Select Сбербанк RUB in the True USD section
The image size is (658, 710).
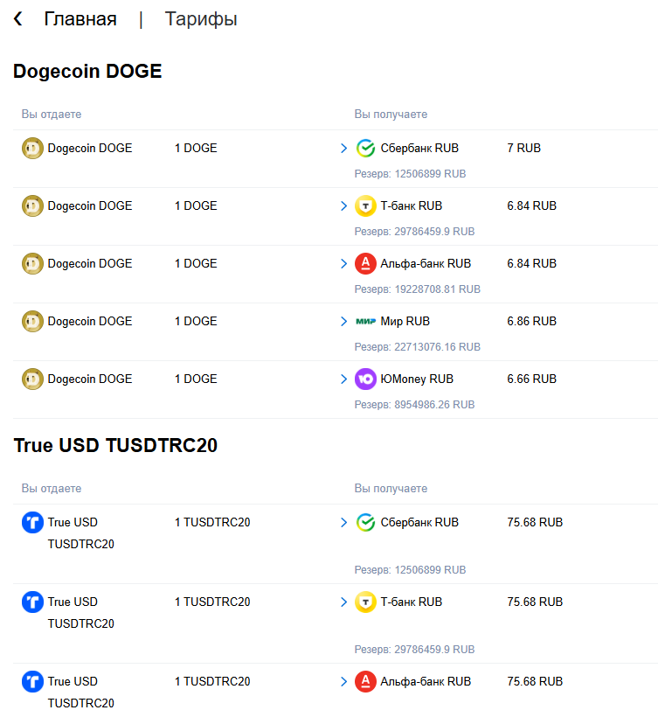click(419, 523)
